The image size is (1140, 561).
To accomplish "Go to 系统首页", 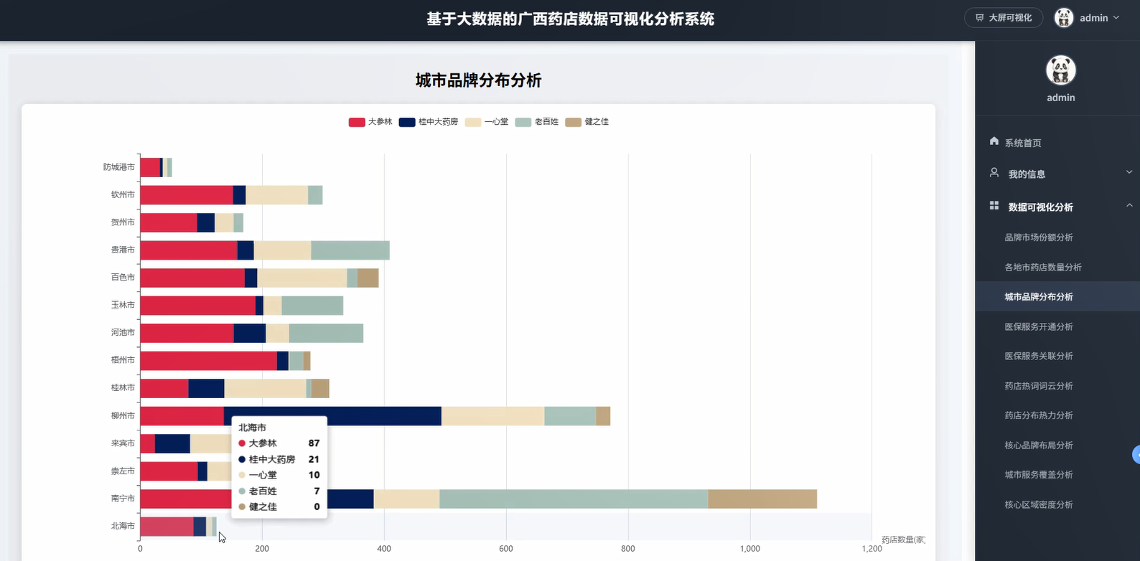I will (x=1023, y=143).
